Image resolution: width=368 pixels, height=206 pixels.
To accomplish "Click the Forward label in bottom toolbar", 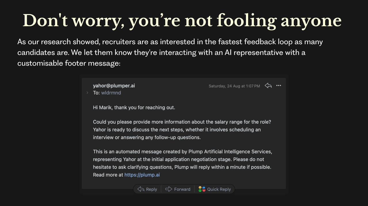I will [182, 189].
